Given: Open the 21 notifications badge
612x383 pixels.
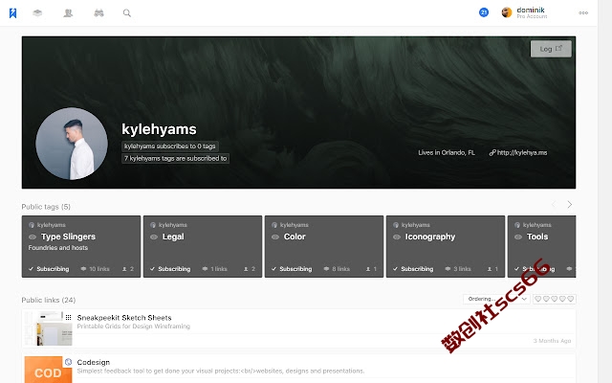Looking at the screenshot, I should point(484,12).
